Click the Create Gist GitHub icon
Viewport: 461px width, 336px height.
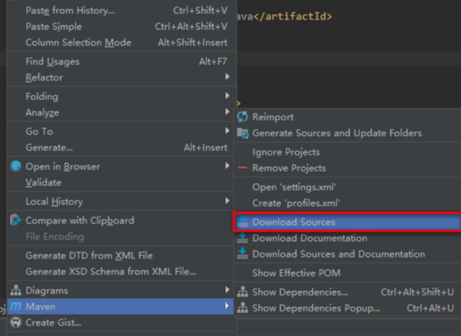(x=16, y=322)
